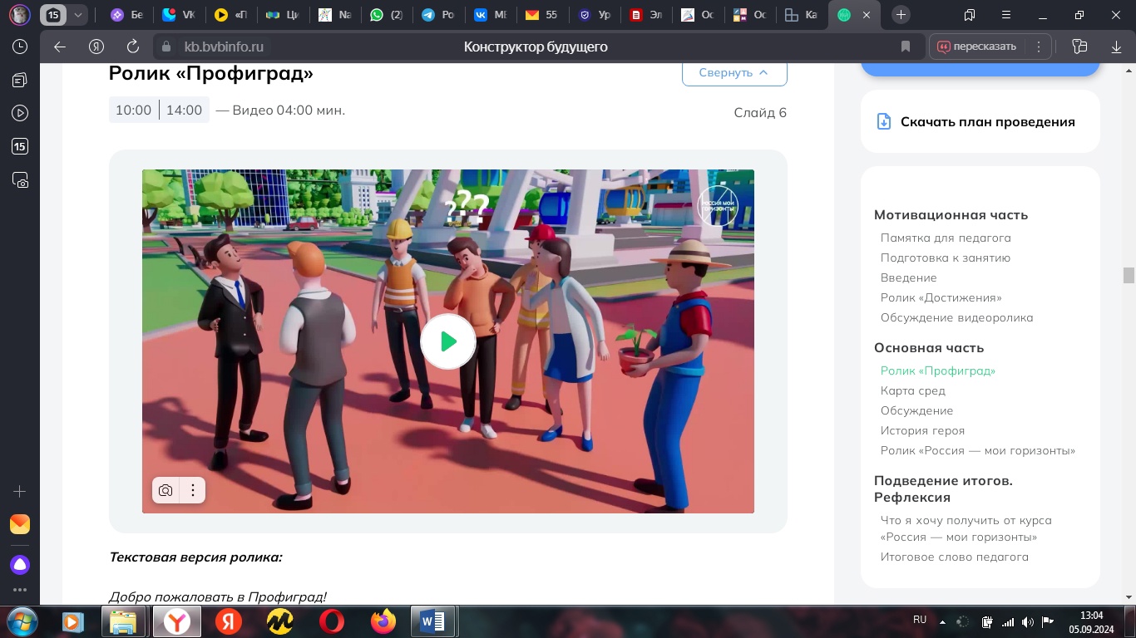Open the collections icon in the left sidebar
Screen dimensions: 1136x638
pos(20,80)
